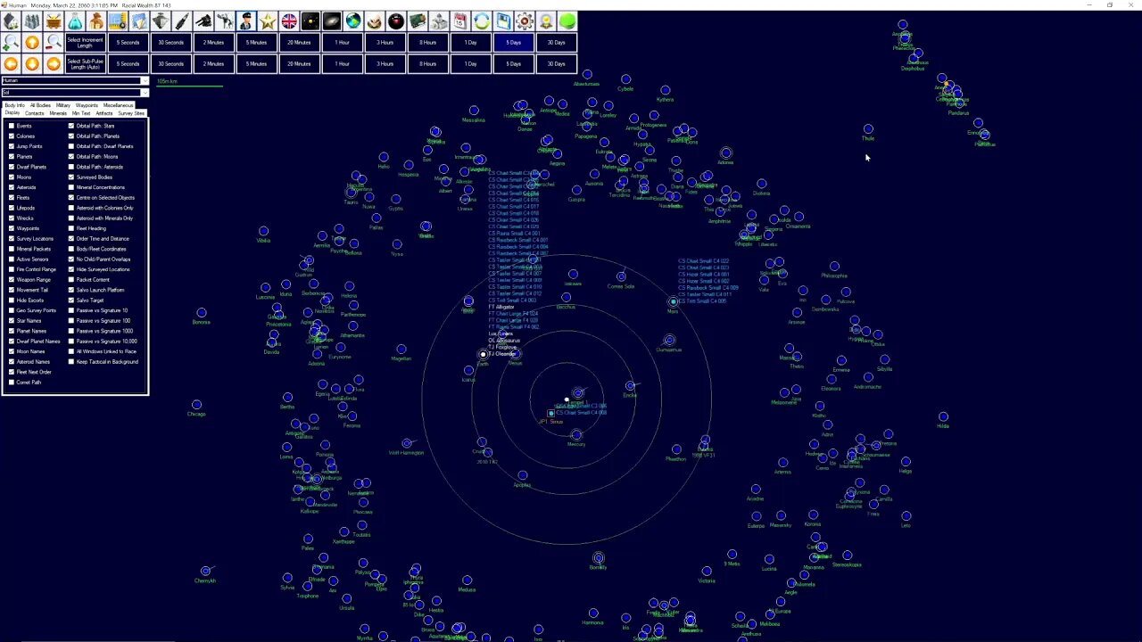Open the Earth globe toolbar icon
The width and height of the screenshot is (1142, 642).
pyautogui.click(x=353, y=21)
